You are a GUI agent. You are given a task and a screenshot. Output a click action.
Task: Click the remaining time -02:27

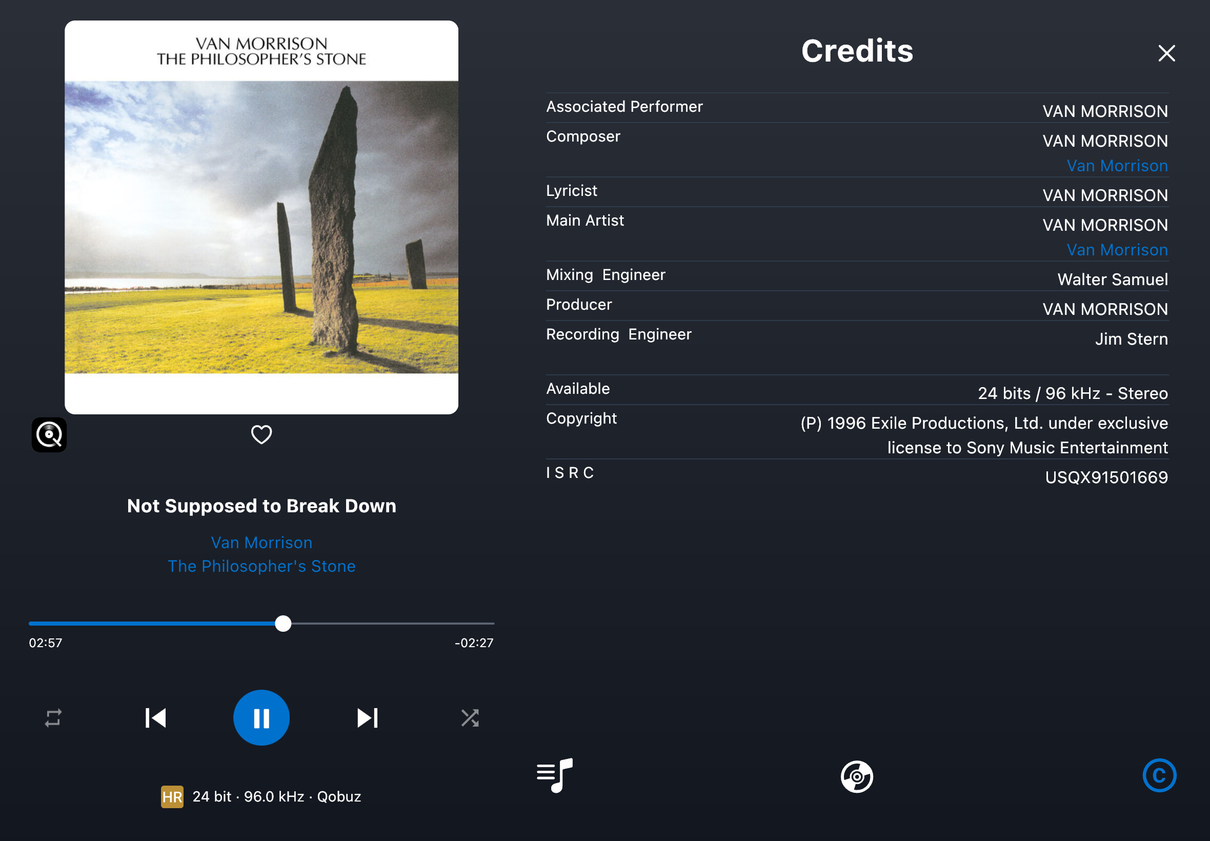click(x=474, y=643)
